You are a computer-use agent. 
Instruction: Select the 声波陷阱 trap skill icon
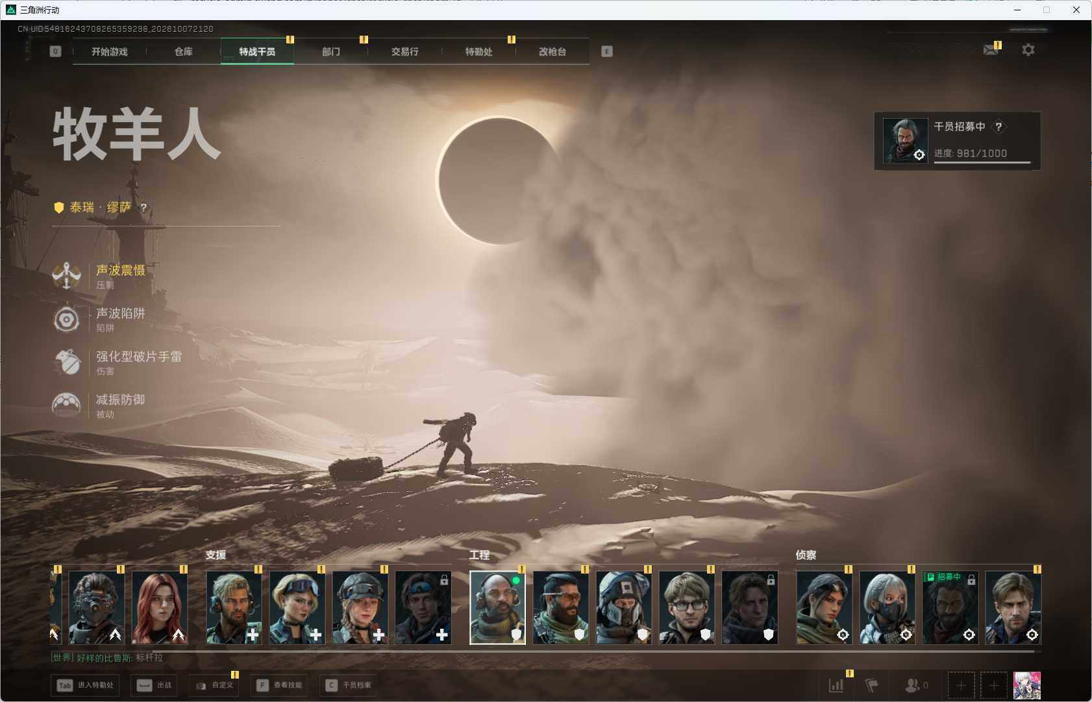[x=66, y=319]
